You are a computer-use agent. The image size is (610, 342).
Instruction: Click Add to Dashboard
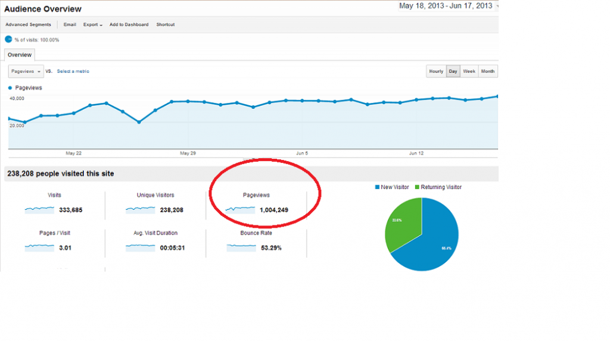click(x=129, y=24)
